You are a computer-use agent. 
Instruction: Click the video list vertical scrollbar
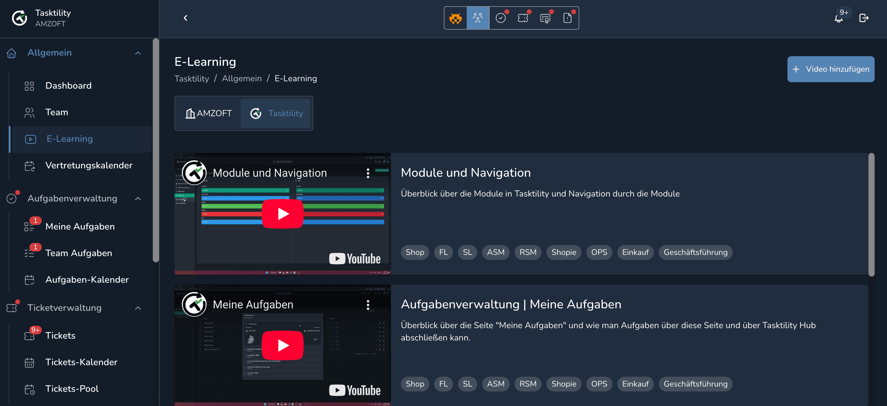tap(871, 215)
